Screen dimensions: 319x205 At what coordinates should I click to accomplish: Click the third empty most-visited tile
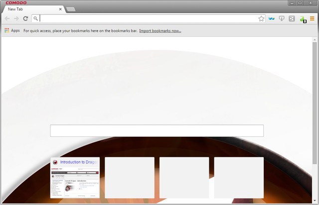pos(184,178)
